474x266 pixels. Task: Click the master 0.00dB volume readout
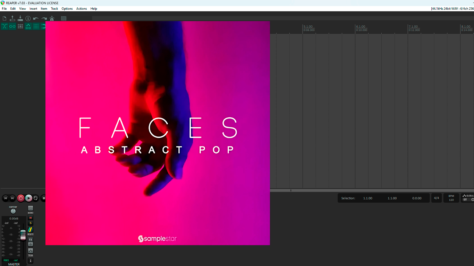(x=14, y=219)
